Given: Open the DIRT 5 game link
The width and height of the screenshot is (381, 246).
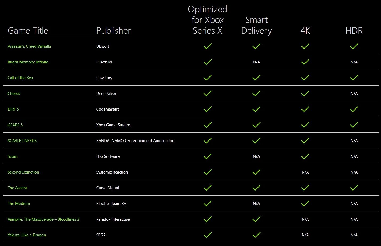Looking at the screenshot, I should pos(13,109).
